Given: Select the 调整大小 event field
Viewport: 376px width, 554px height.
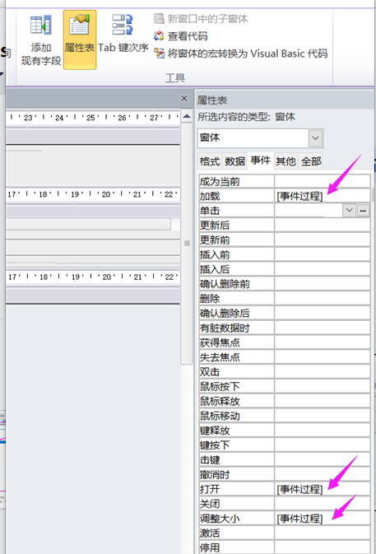Looking at the screenshot, I should coord(323,519).
